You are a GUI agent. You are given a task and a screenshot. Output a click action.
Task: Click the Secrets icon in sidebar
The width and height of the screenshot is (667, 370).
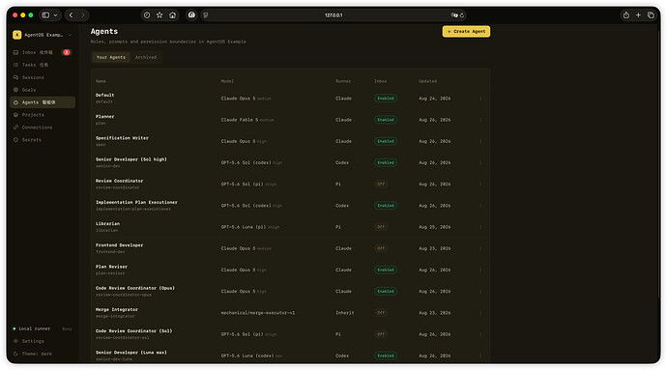15,139
